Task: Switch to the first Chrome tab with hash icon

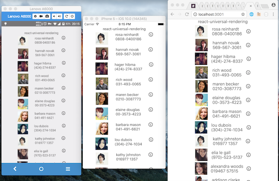Action: point(193,6)
